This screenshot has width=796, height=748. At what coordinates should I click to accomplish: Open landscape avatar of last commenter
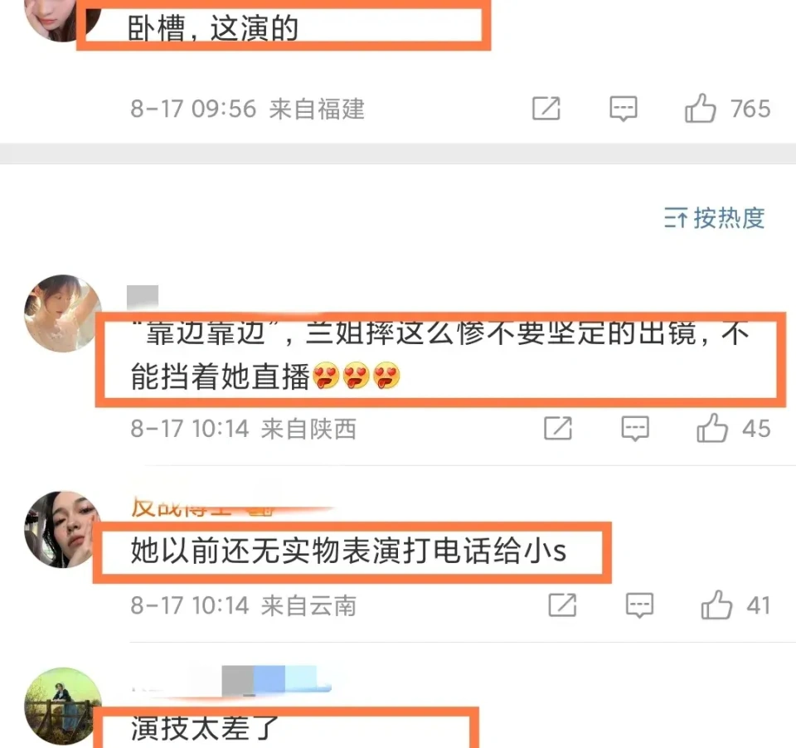[63, 707]
